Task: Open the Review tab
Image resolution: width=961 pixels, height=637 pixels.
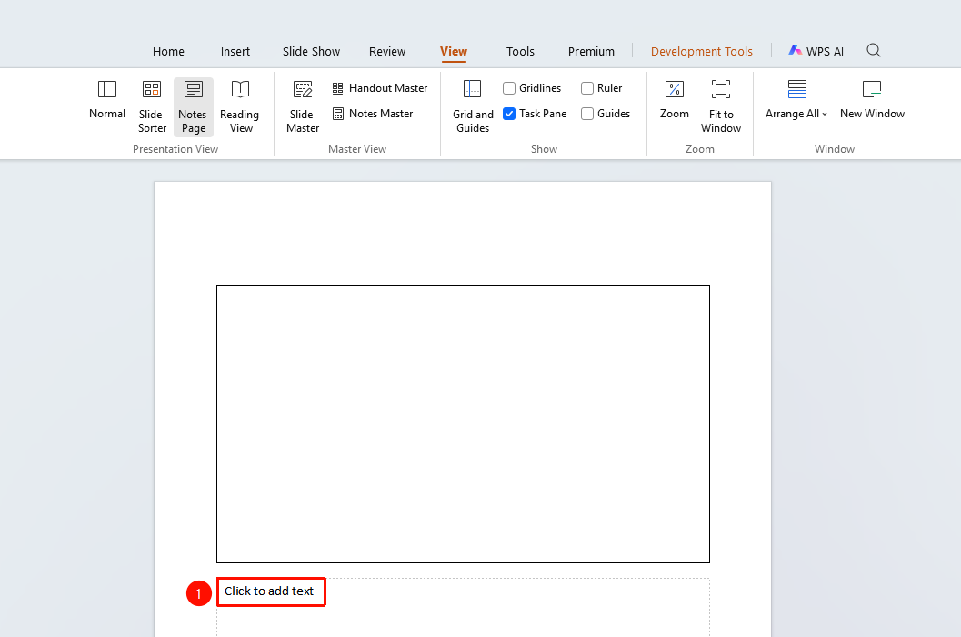Action: (x=387, y=52)
